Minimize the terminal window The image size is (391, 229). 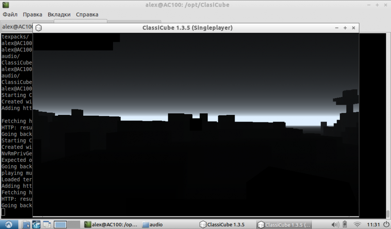369,5
